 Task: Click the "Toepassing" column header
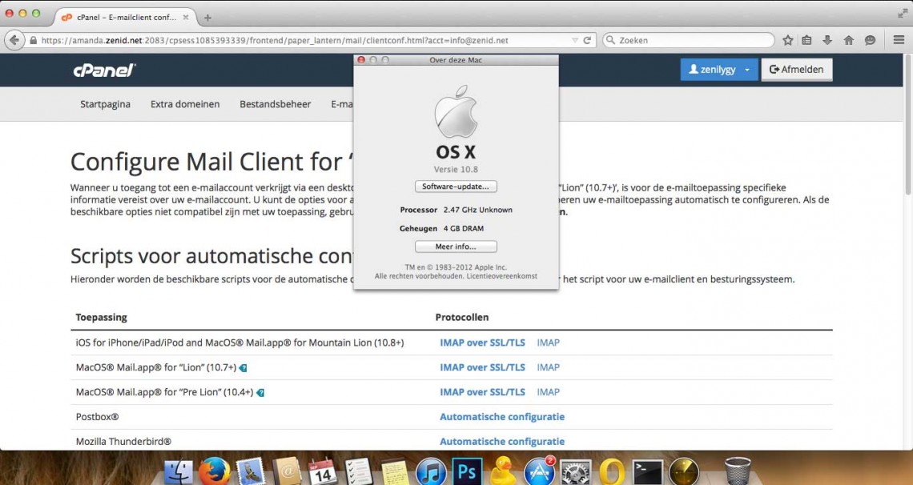[x=102, y=318]
